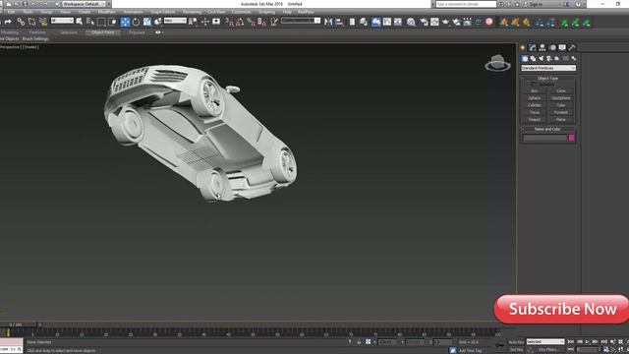This screenshot has height=354, width=629.
Task: Create a Teapot primitive
Action: pyautogui.click(x=535, y=120)
